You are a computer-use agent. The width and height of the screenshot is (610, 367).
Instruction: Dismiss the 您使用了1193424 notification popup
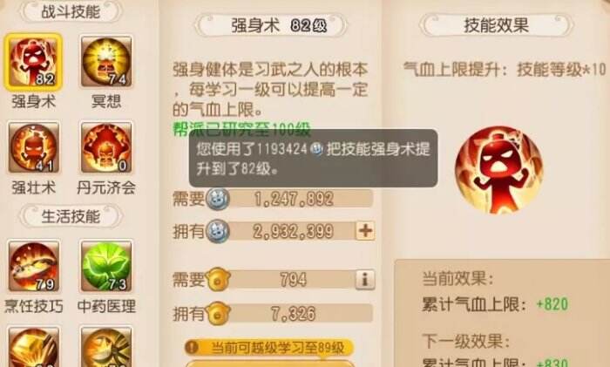pyautogui.click(x=313, y=159)
